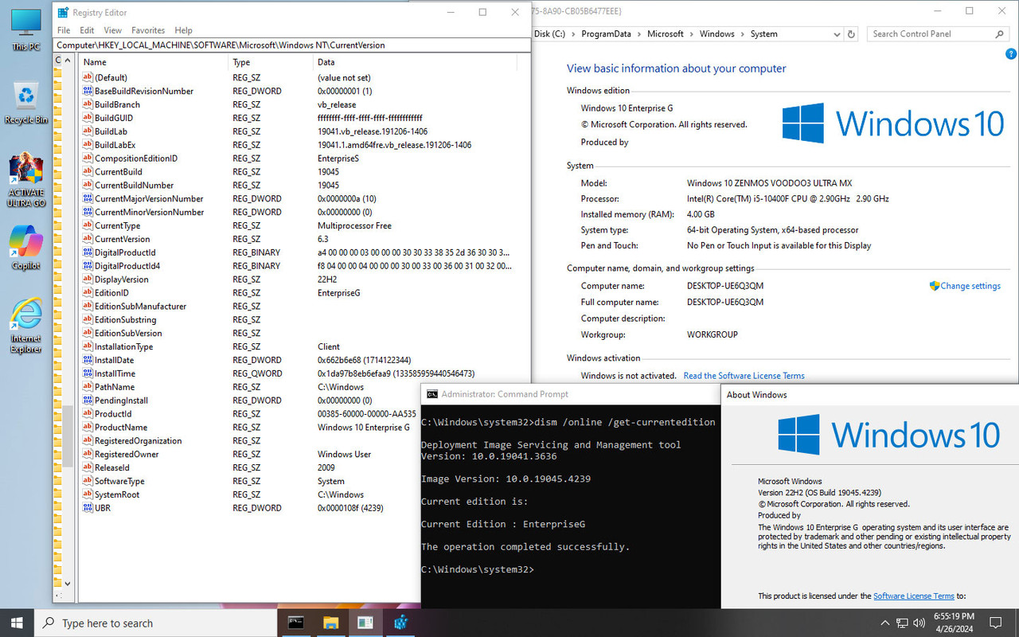Click the search magnifier in Control Panel
Image resolution: width=1019 pixels, height=637 pixels.
coord(1000,34)
